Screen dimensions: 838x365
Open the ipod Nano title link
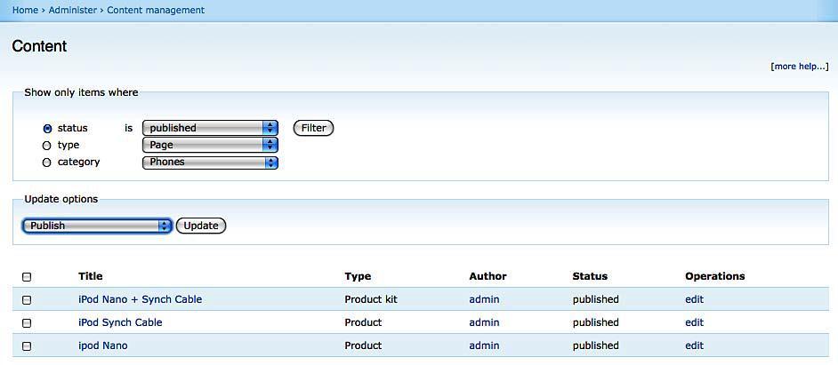tap(102, 345)
